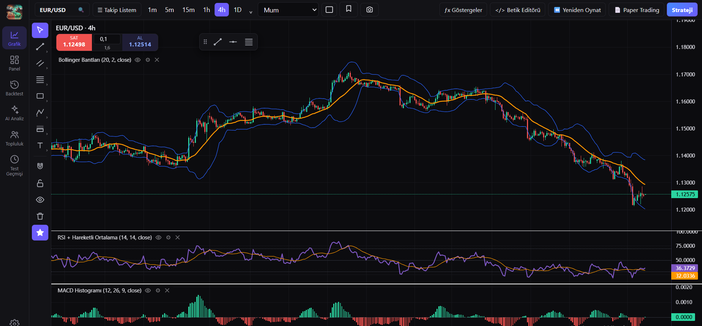This screenshot has width=702, height=326.
Task: Select the position range tool
Action: pos(40,129)
